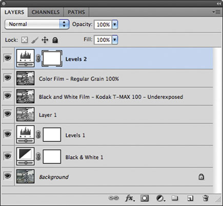Viewport: 223px width, 206px height.
Task: Create a new layer icon
Action: click(x=190, y=198)
